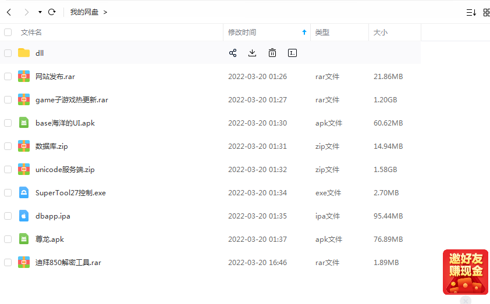490x304 pixels.
Task: Download the dll folder via download icon
Action: click(252, 53)
